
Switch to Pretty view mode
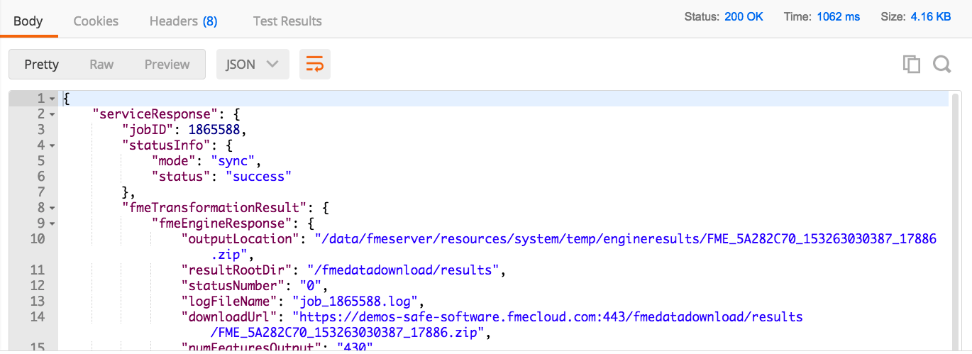[x=41, y=65]
